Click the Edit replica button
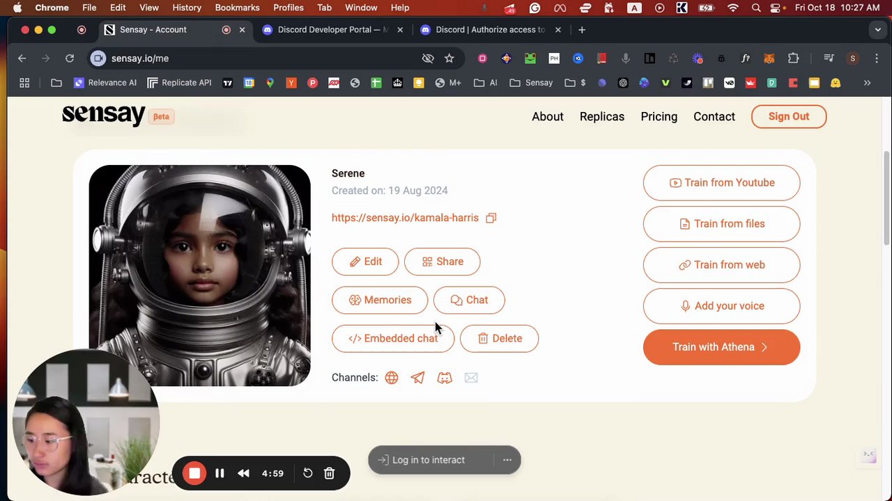 [x=365, y=262]
